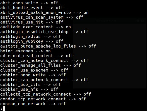Click the authlogin_yubikey boolean name
The height and width of the screenshot is (111, 147).
[x=22, y=41]
